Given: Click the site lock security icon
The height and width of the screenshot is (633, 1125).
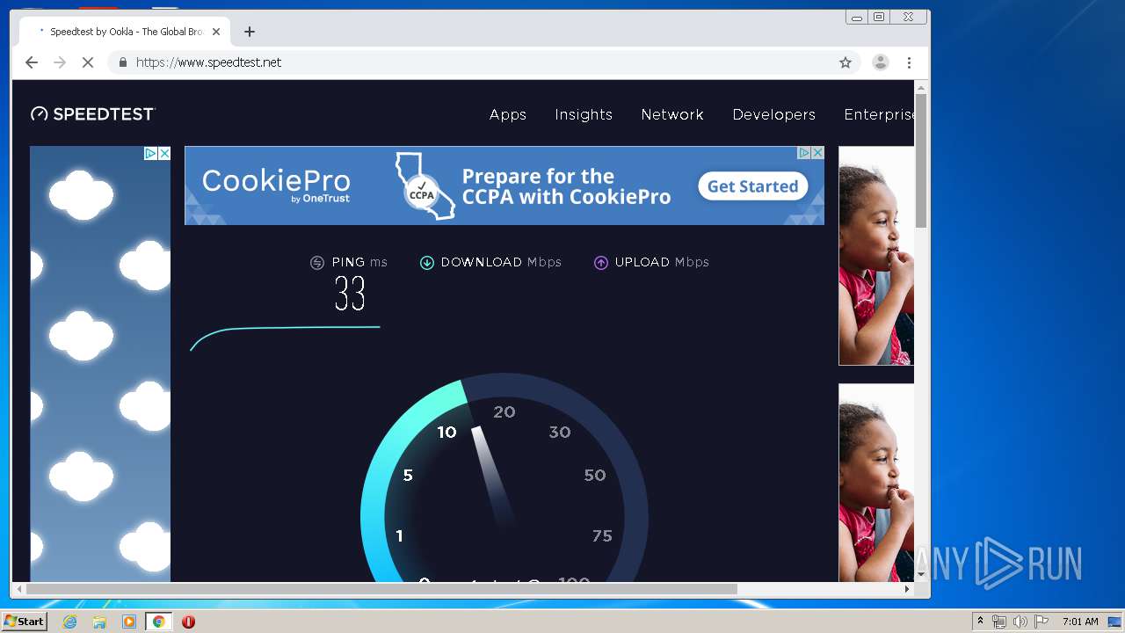Looking at the screenshot, I should [122, 62].
